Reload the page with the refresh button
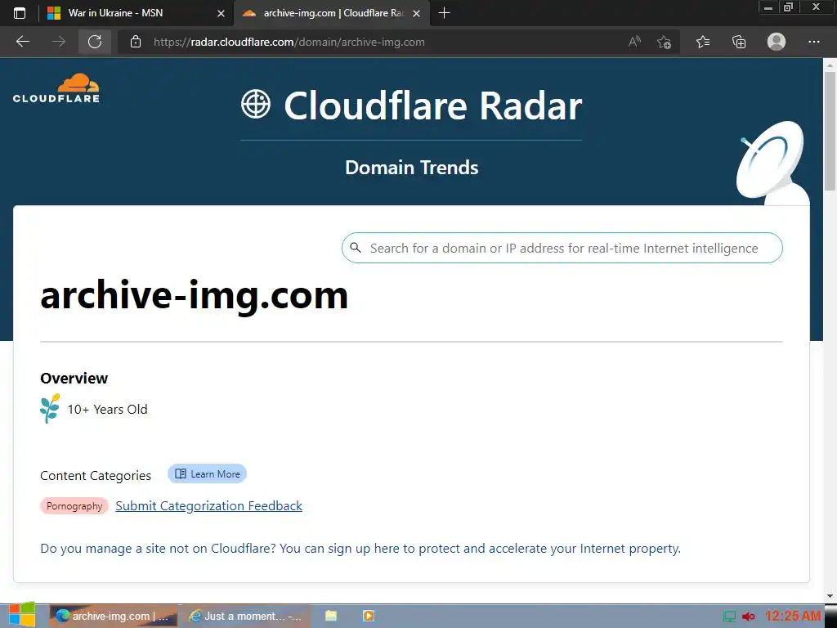The height and width of the screenshot is (628, 837). click(95, 42)
